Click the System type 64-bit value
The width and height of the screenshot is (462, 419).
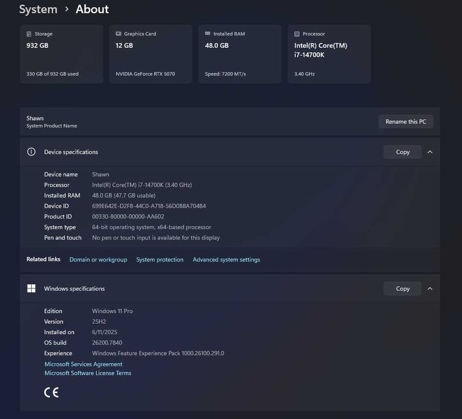pos(151,227)
